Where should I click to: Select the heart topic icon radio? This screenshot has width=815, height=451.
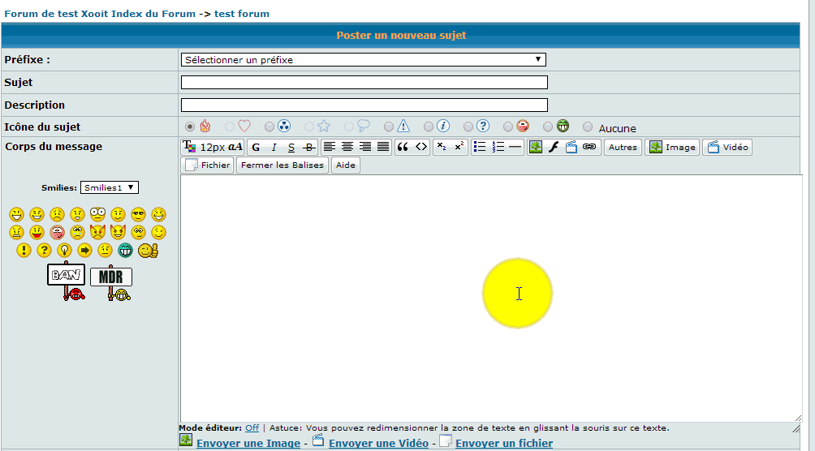pos(229,127)
